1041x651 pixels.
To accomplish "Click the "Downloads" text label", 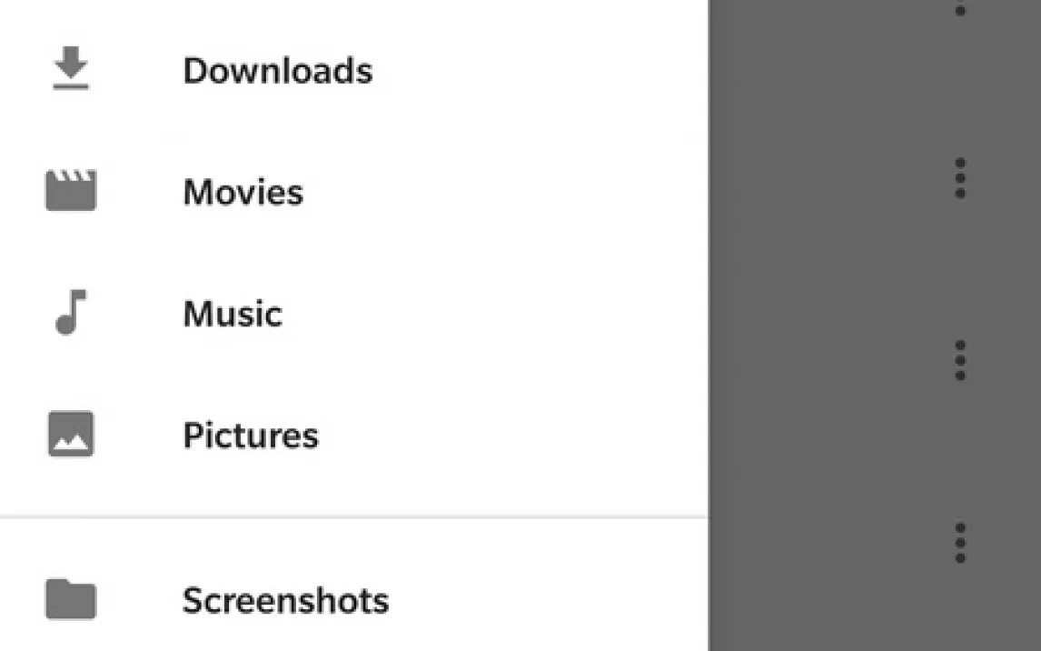I will tap(277, 71).
